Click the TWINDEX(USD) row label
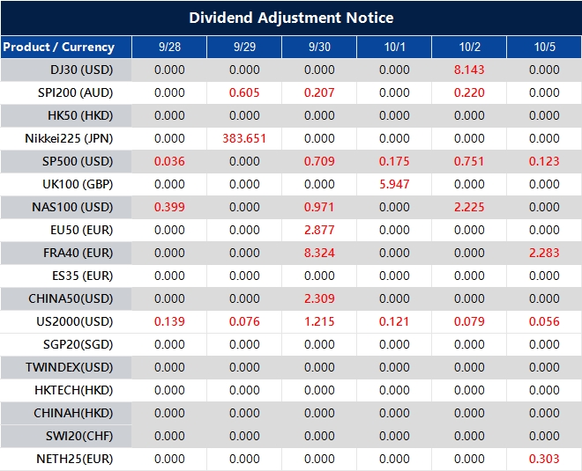The height and width of the screenshot is (471, 582). point(69,368)
